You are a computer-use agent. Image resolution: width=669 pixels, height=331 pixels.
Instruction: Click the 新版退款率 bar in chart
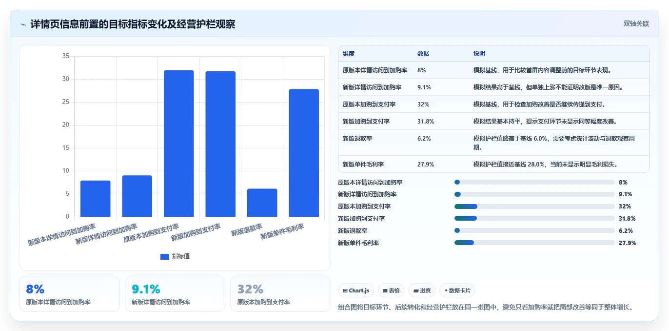(x=262, y=203)
